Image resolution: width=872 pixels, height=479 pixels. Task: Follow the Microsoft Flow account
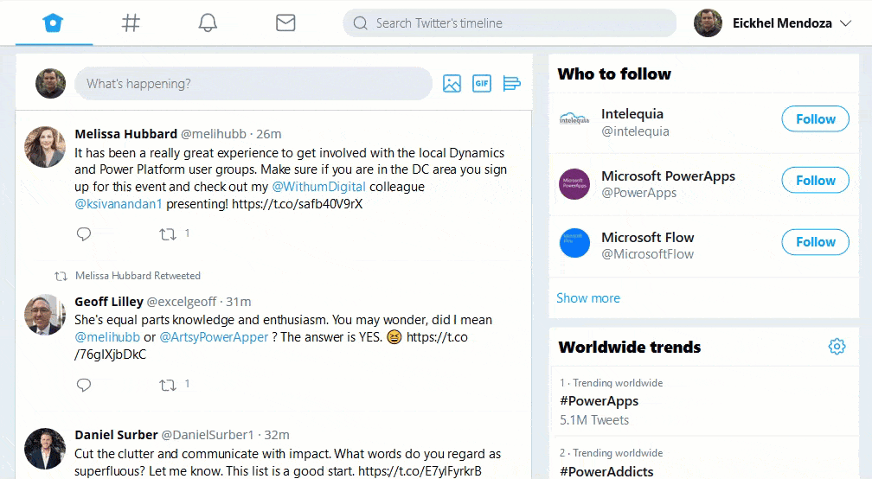click(815, 242)
